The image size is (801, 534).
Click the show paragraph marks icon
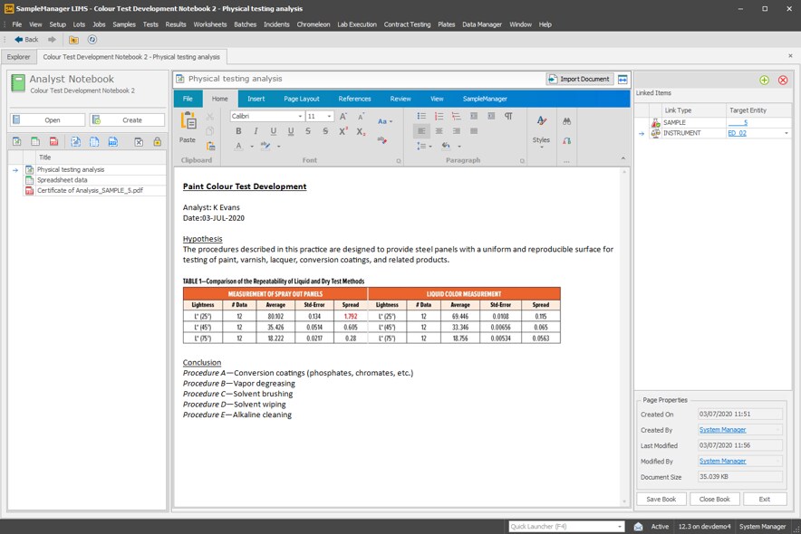coord(508,117)
